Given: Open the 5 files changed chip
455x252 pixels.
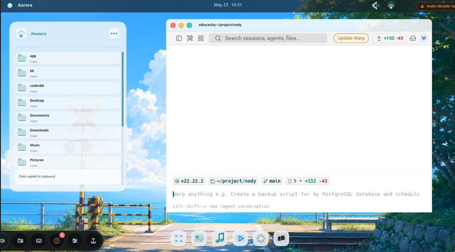Looking at the screenshot, I should (x=308, y=181).
